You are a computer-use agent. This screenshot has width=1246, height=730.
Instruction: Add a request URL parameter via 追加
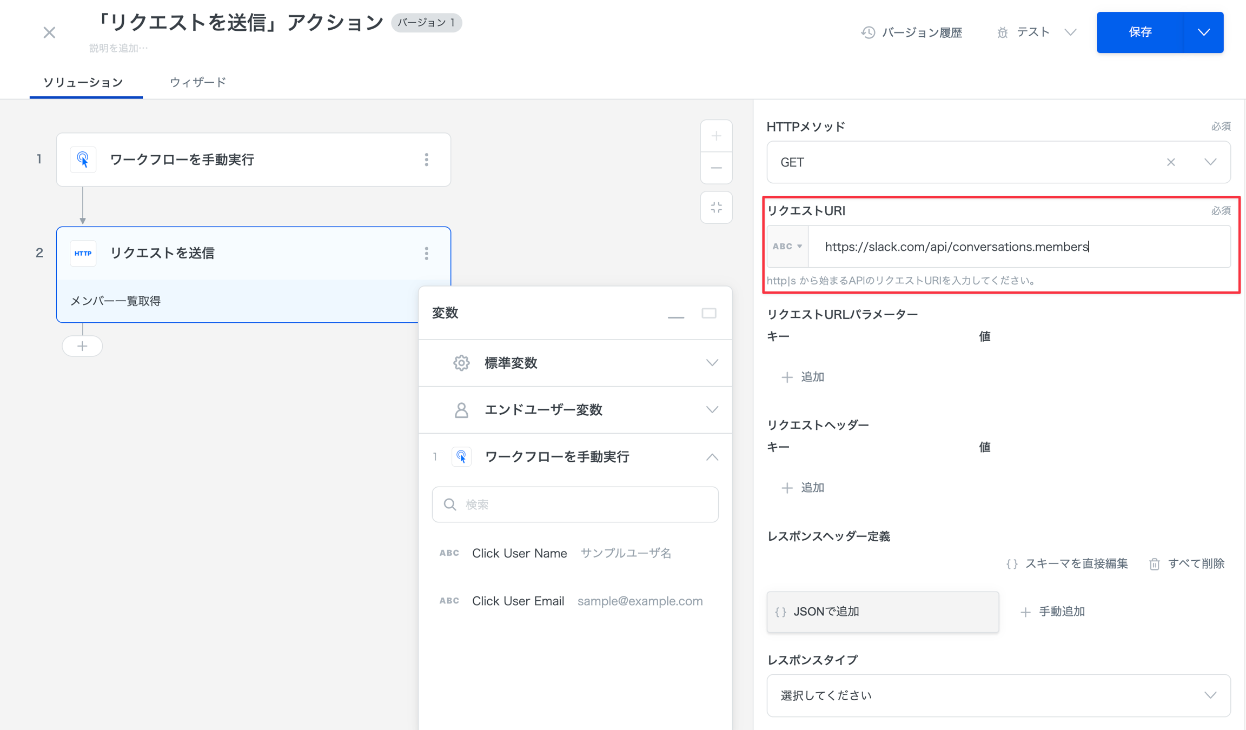click(803, 377)
